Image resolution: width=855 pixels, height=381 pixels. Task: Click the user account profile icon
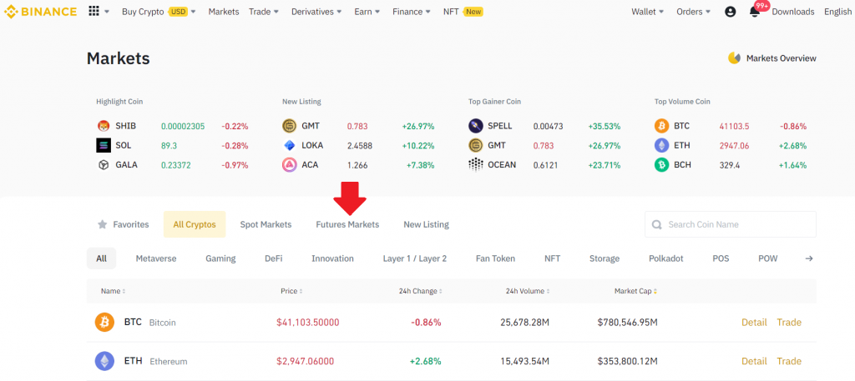(x=731, y=12)
